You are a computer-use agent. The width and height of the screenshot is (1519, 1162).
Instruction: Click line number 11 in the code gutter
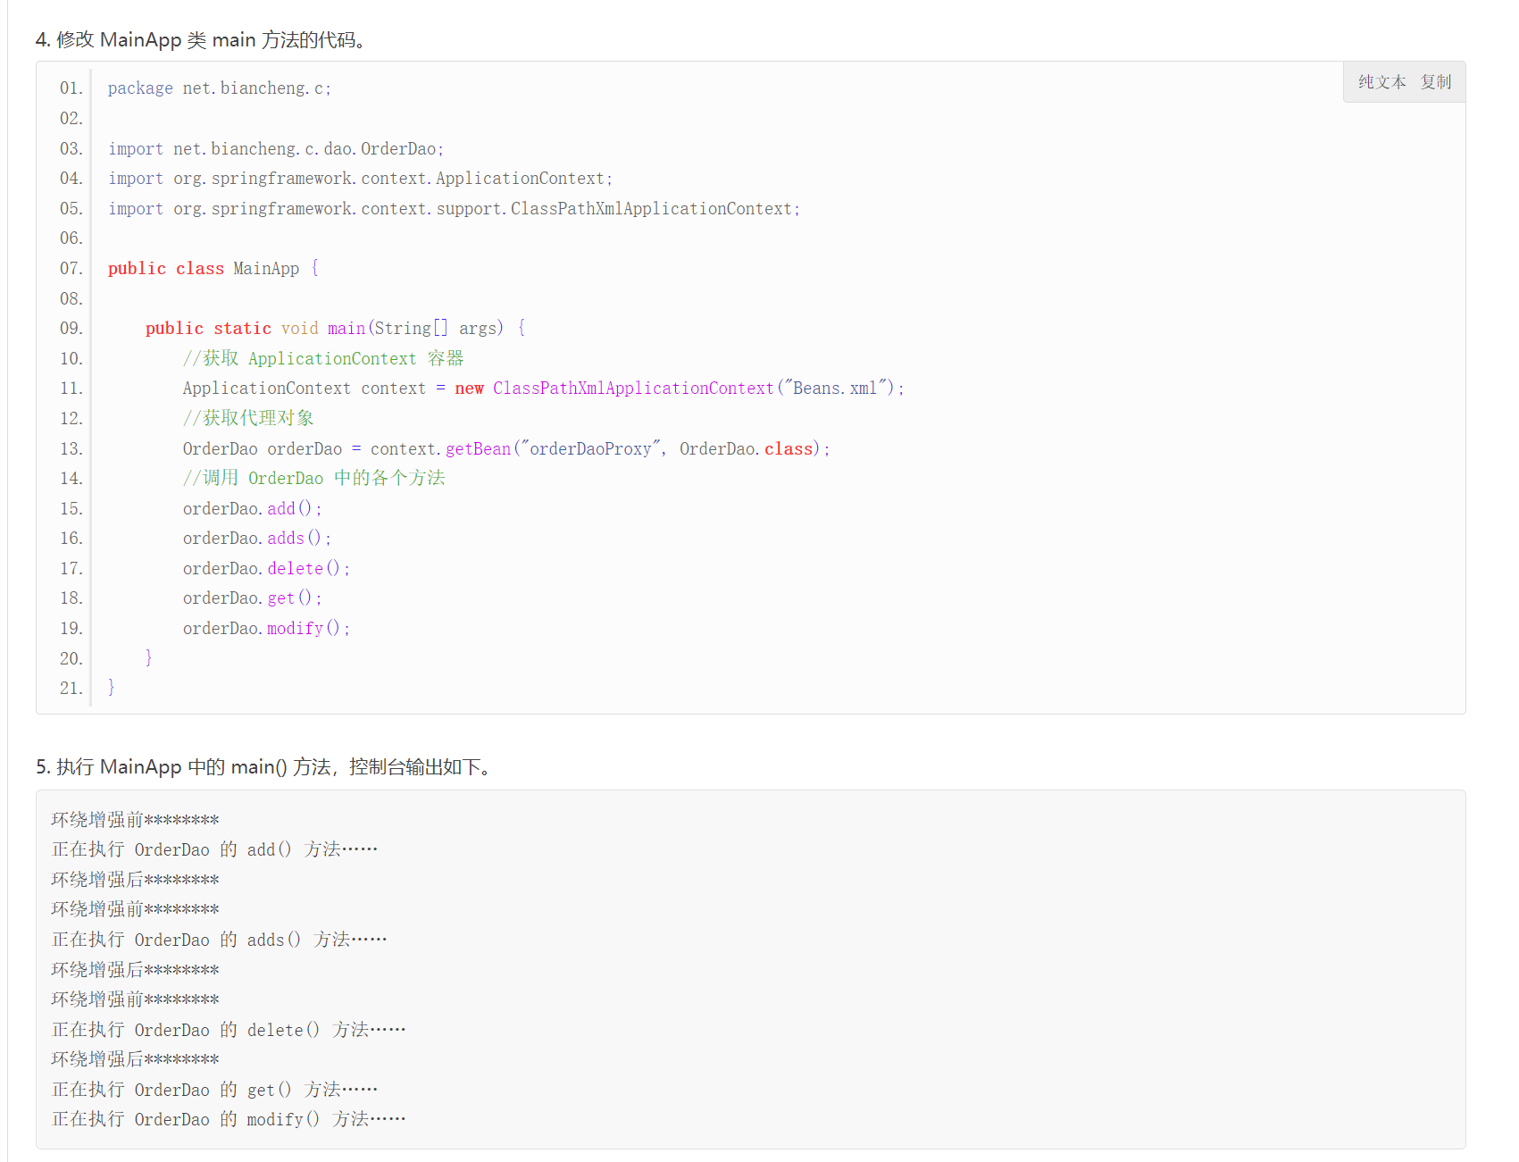(71, 389)
